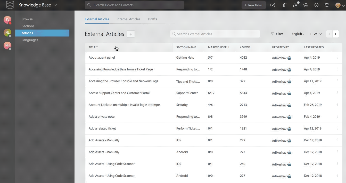Open more options for Account Lockout row

[337, 105]
